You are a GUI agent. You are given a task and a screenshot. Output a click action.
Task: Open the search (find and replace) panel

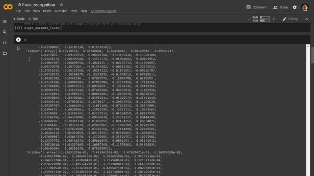coord(4,32)
